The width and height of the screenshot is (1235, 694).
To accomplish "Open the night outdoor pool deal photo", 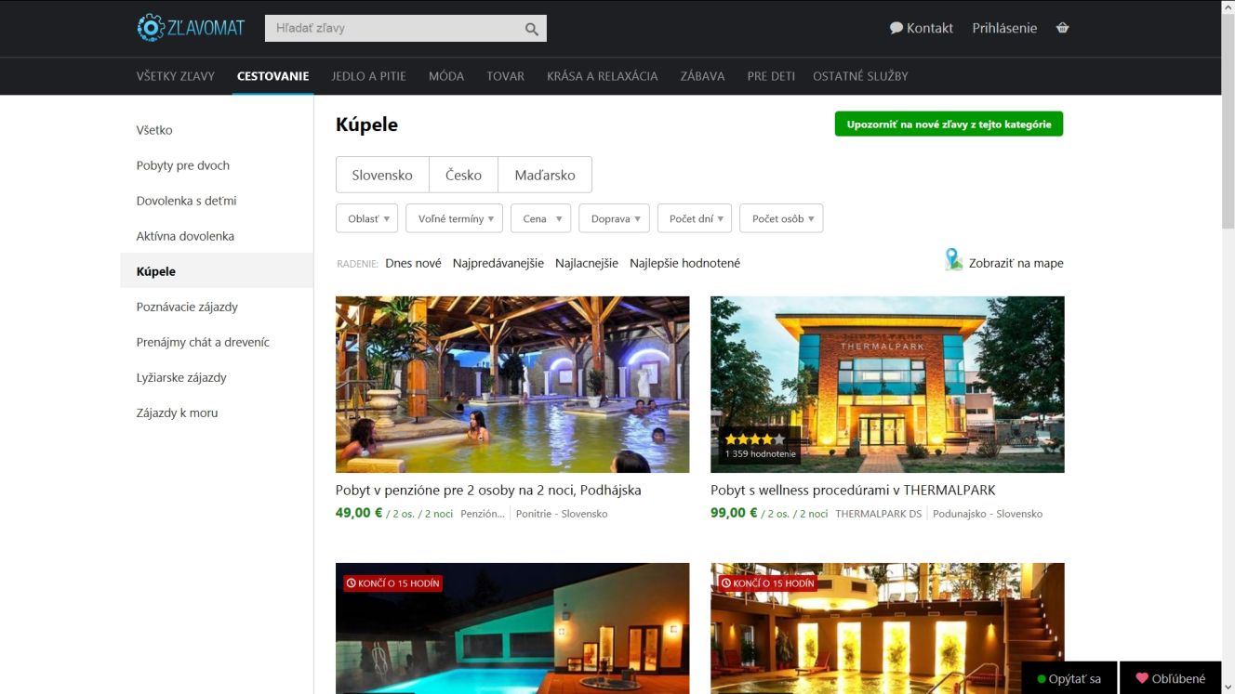I will (x=512, y=628).
